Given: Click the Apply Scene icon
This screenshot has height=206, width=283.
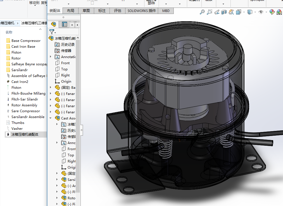Looking at the screenshot, I should (x=279, y=12).
